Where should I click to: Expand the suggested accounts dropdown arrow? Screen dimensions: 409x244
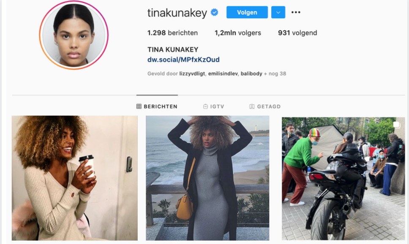[278, 12]
